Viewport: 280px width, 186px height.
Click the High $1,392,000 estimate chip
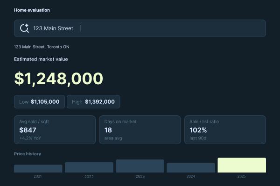[x=93, y=102]
